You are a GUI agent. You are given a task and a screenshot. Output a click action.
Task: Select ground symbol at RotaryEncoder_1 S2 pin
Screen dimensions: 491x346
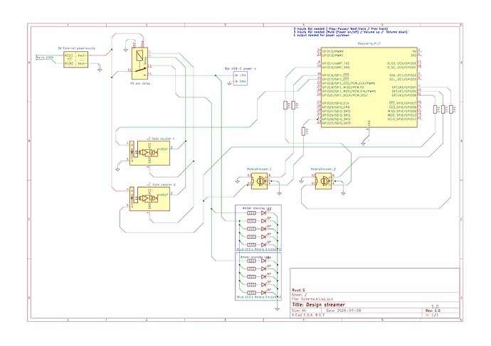click(238, 181)
